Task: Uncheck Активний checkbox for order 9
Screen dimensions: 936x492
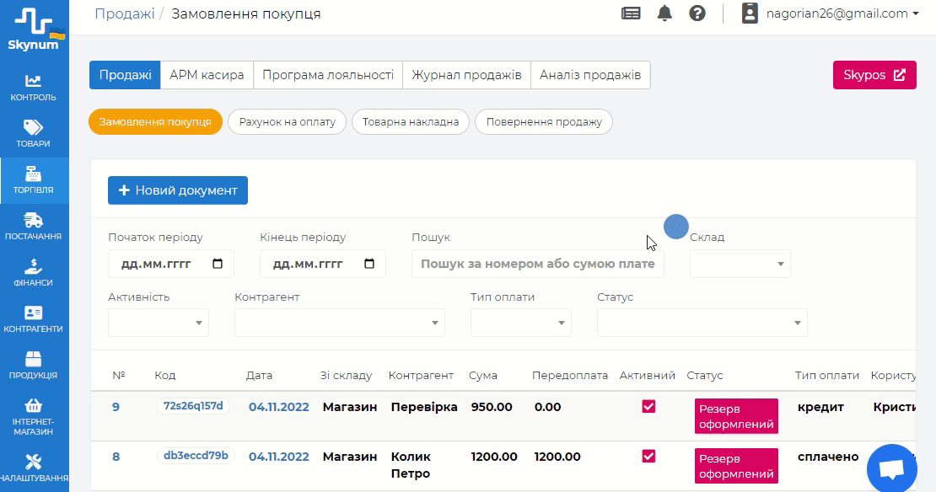Action: [x=648, y=407]
